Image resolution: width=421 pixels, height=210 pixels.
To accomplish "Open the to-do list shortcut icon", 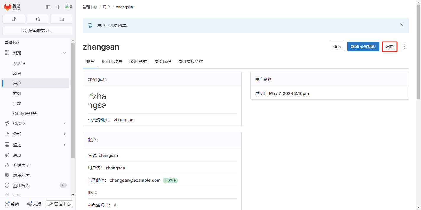I will pyautogui.click(x=61, y=19).
